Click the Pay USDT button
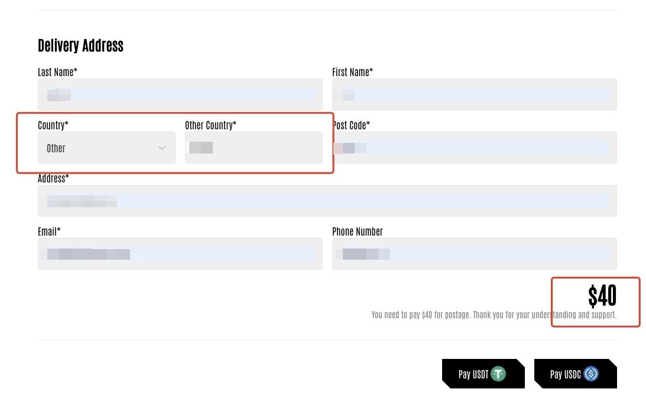Screen dimensions: 646x415 tap(483, 374)
